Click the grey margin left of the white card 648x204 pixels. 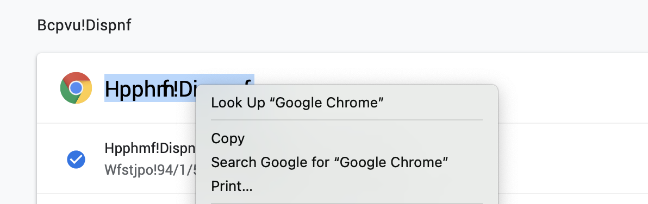click(18, 127)
